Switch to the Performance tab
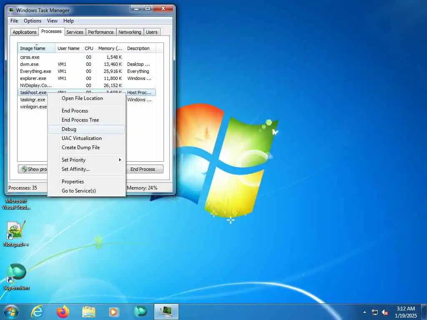Viewport: 427px width, 320px height. coord(101,32)
